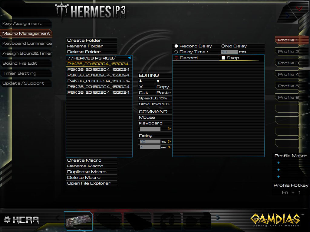Open the Macro Management section
Image resolution: width=310 pixels, height=232 pixels.
26,34
